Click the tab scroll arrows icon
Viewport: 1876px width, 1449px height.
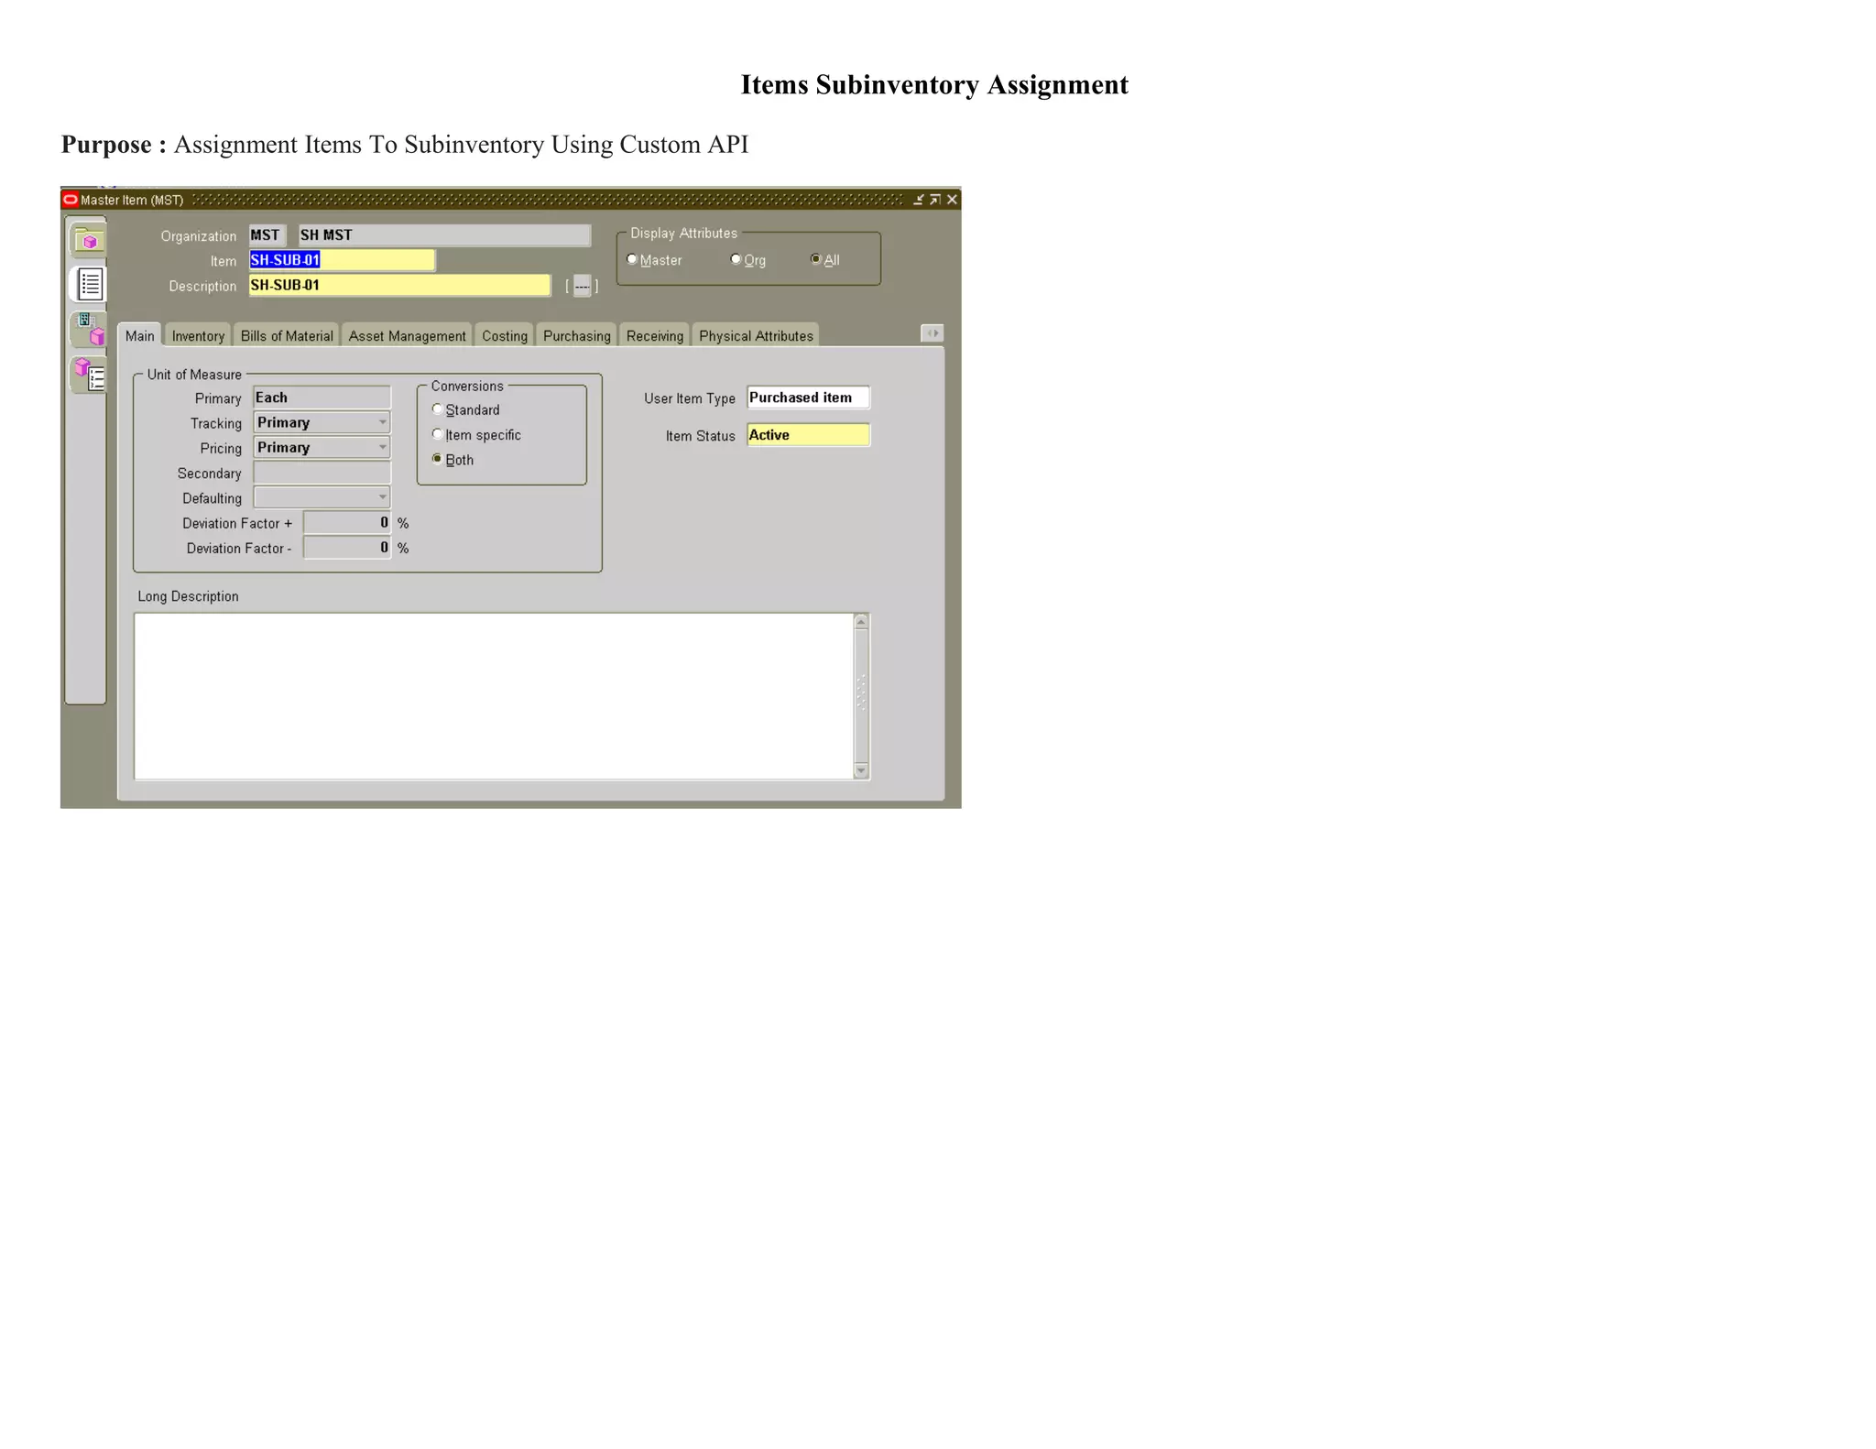[x=932, y=333]
